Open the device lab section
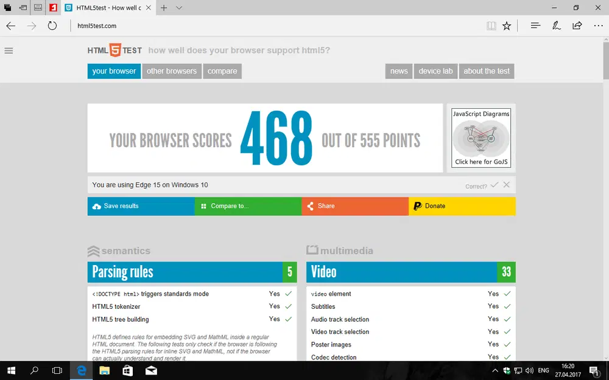This screenshot has height=380, width=609. (435, 71)
